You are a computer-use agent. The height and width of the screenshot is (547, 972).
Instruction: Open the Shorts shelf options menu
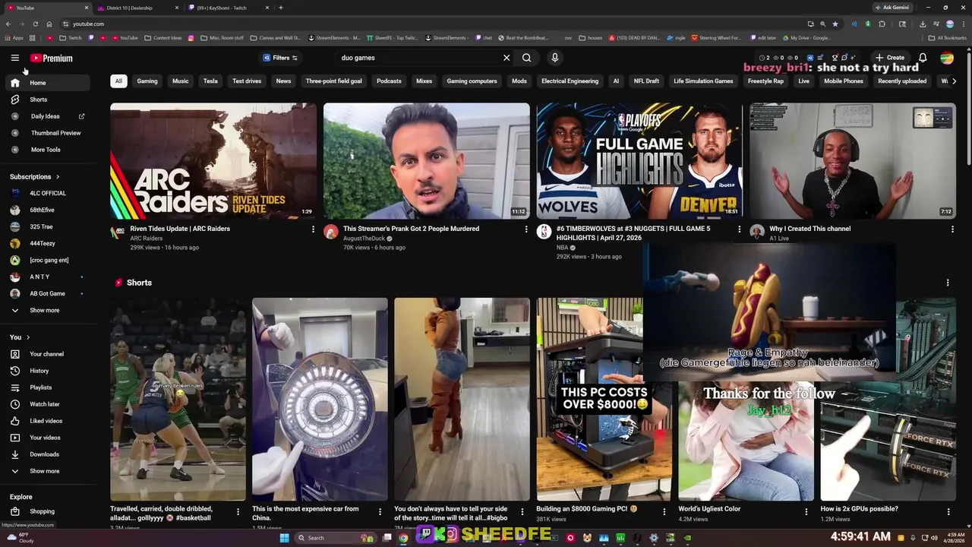[x=947, y=283]
